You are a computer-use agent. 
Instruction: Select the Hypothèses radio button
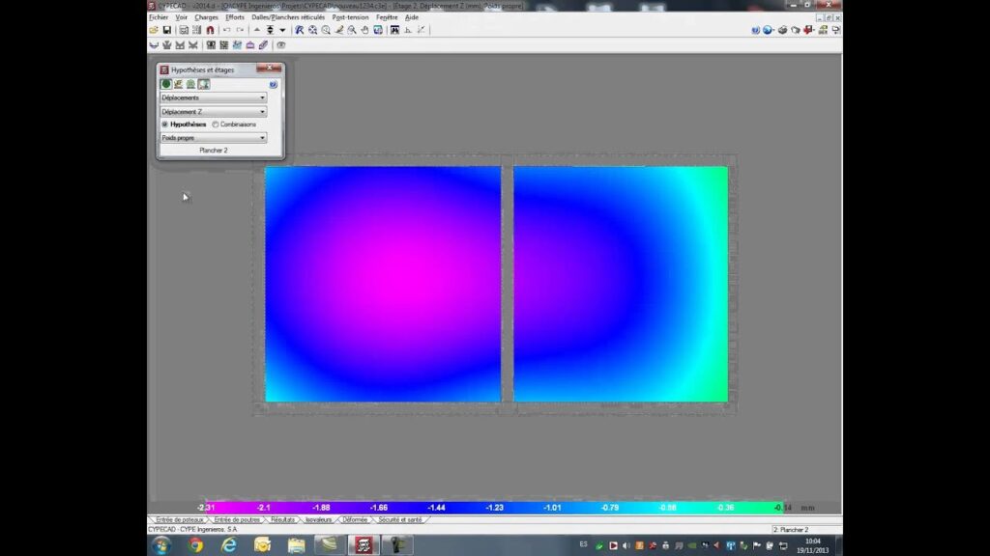[165, 125]
